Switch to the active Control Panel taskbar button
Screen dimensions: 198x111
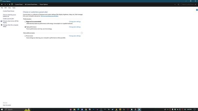coord(139,109)
